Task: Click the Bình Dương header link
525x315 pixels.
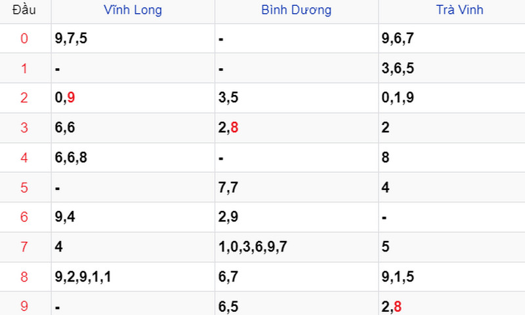Action: [x=296, y=10]
